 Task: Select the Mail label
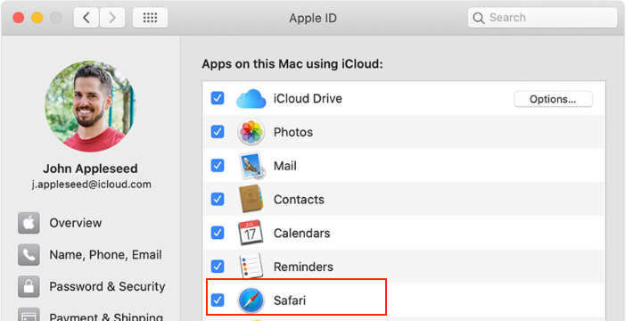point(285,166)
